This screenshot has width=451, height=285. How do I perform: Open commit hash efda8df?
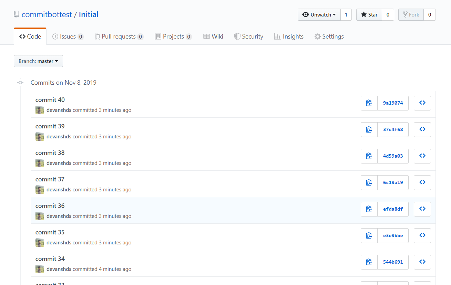coord(393,209)
